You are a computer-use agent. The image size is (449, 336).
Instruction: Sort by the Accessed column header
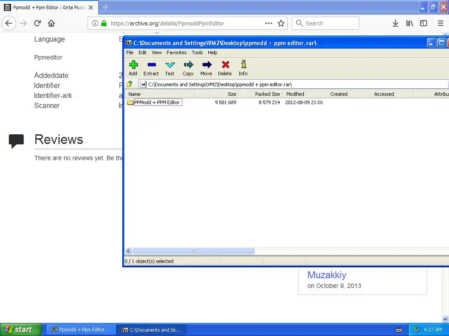click(x=392, y=94)
